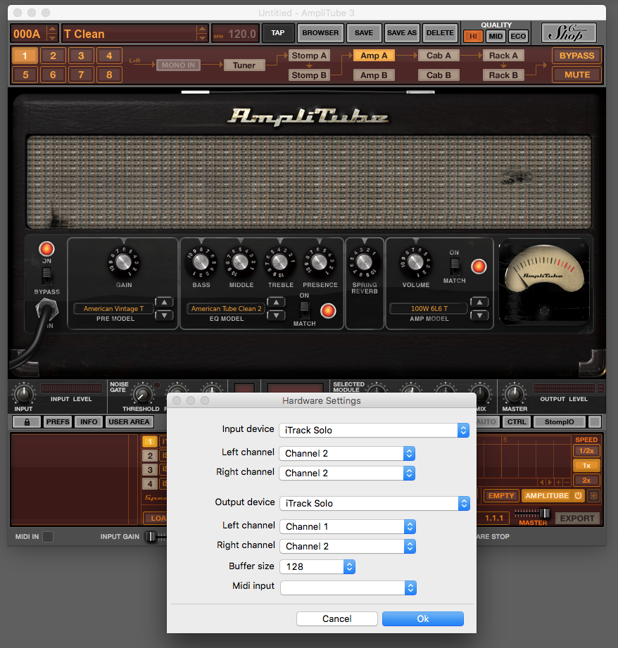Click the red ON light above BYPASS
The width and height of the screenshot is (618, 648).
(x=46, y=249)
